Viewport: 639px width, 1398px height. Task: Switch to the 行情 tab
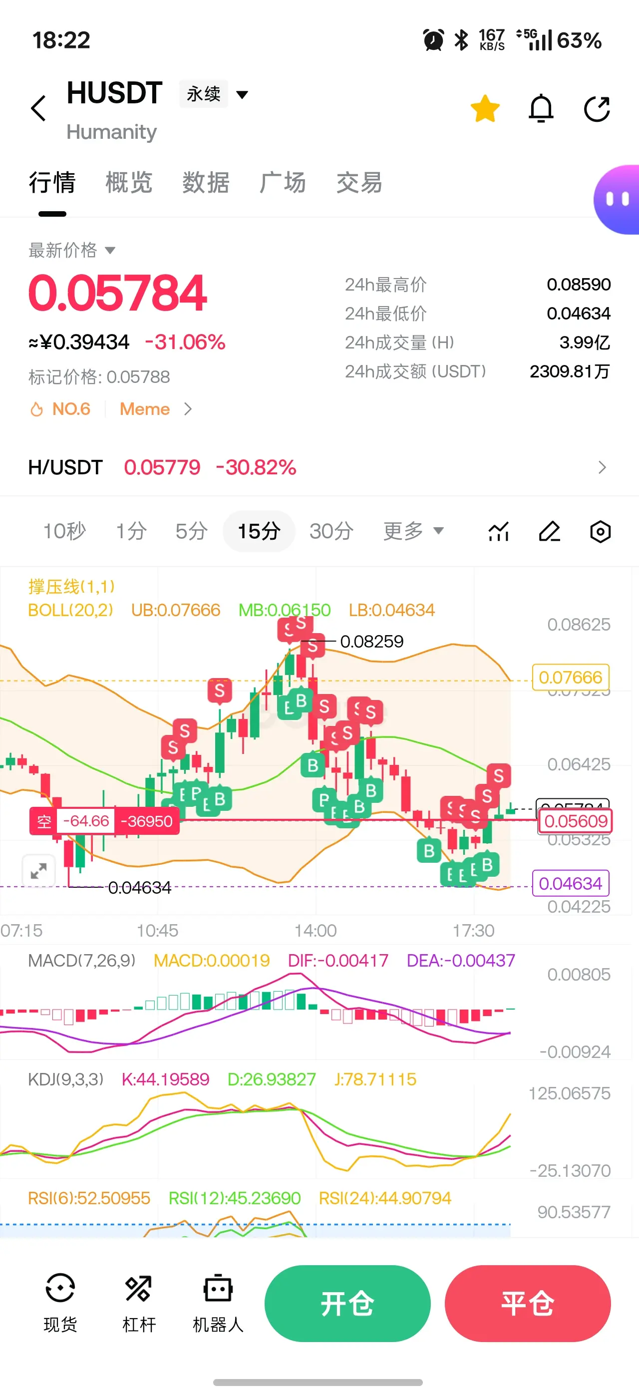click(x=52, y=182)
